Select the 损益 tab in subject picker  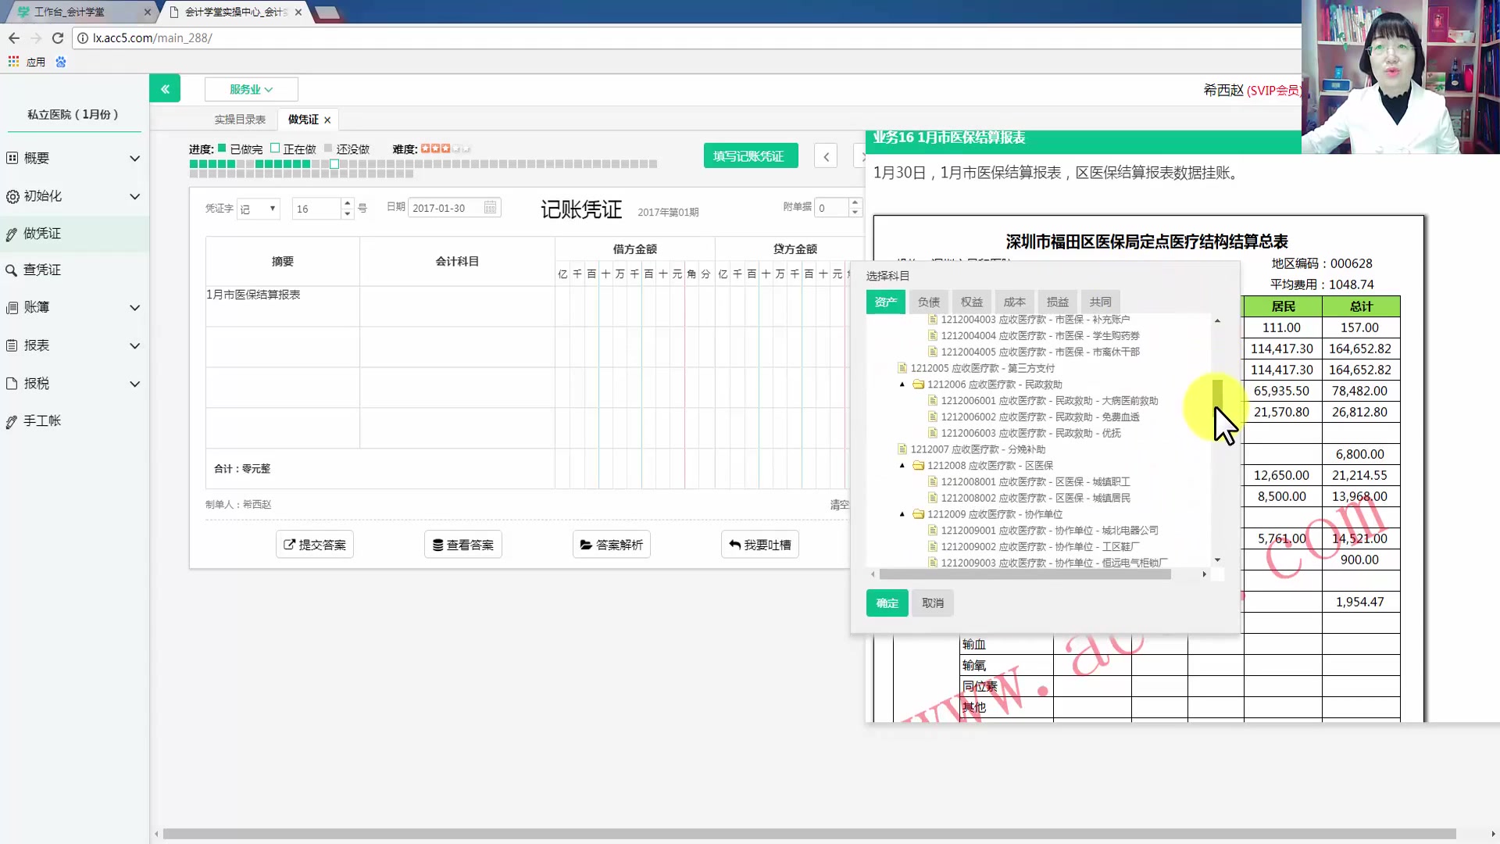tap(1057, 302)
